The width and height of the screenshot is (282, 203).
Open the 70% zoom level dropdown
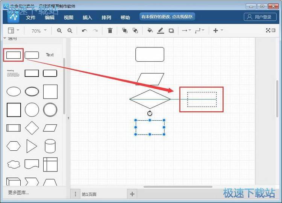39,31
